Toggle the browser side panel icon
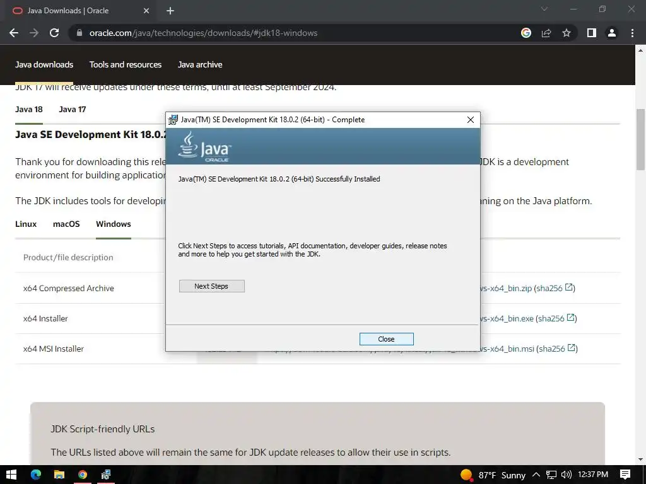Screen dimensions: 646x484 (592, 33)
